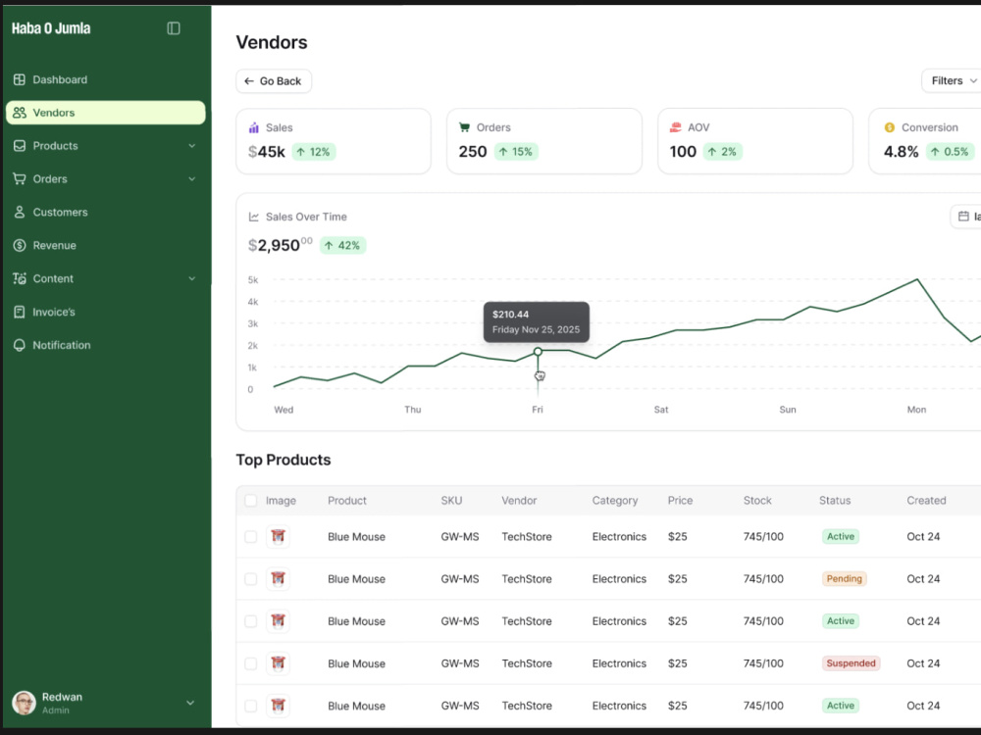Check the Blue Mouse row with Suspended status
Image resolution: width=981 pixels, height=735 pixels.
coord(251,663)
